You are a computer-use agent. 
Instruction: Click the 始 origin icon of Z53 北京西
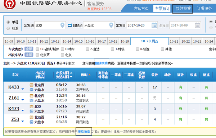coord(32,117)
